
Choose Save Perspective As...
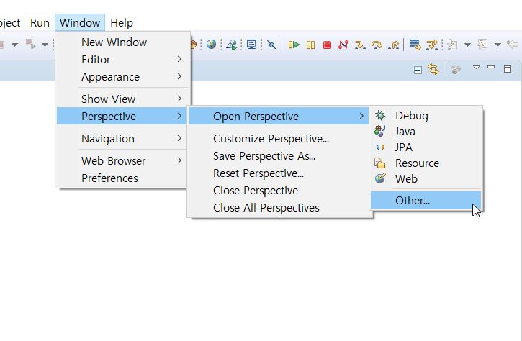click(x=279, y=155)
